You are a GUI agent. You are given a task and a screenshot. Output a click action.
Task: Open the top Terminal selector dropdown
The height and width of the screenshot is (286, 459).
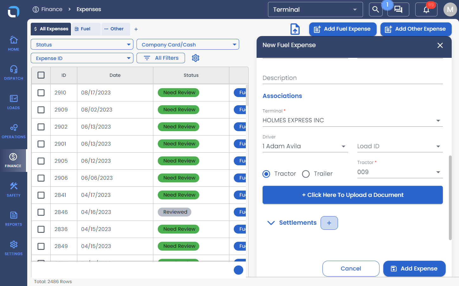click(315, 9)
